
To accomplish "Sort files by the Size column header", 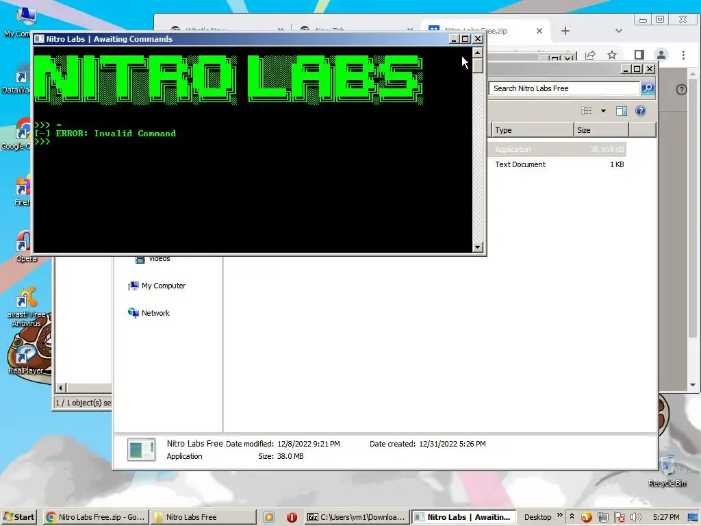I will tap(601, 130).
